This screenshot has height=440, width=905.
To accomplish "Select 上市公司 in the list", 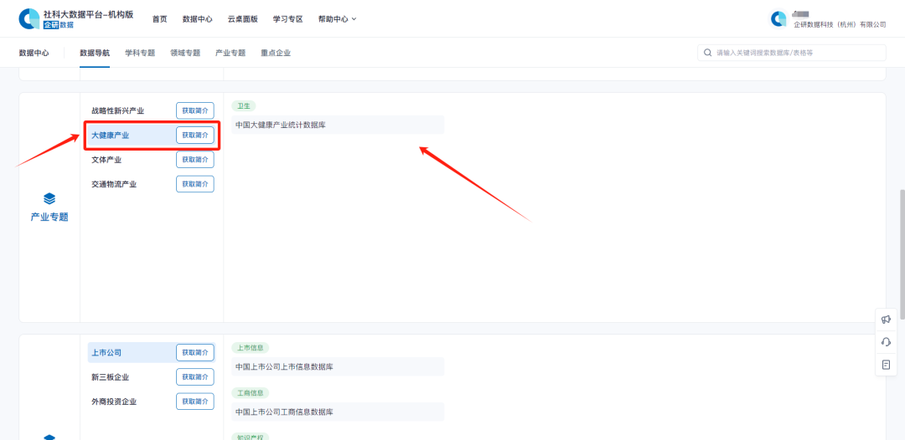I will coord(106,352).
